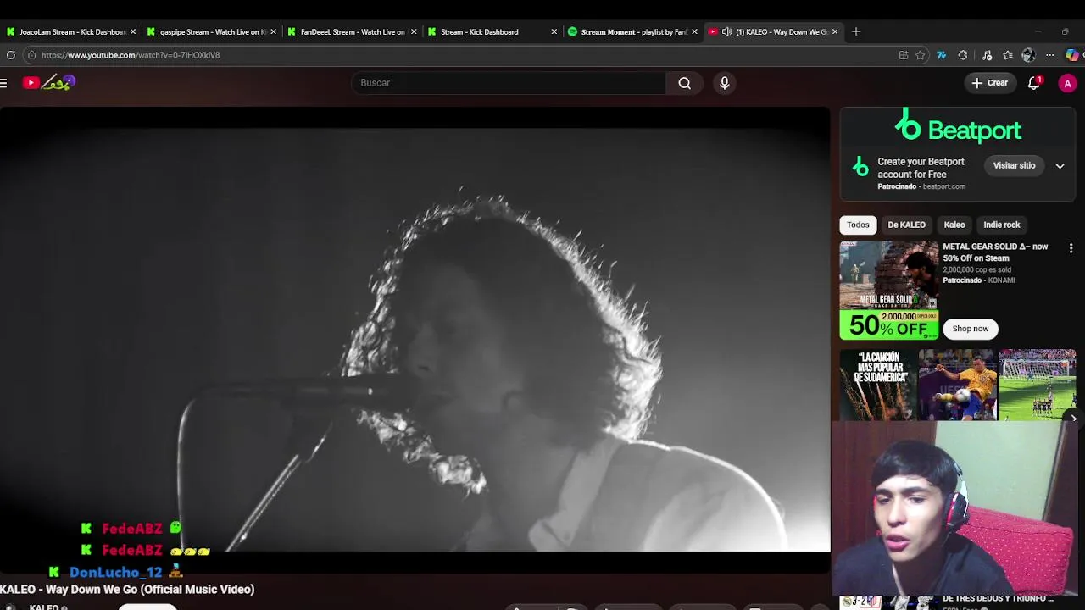1085x610 pixels.
Task: Open the music-note browser toolbar icon
Action: [987, 55]
